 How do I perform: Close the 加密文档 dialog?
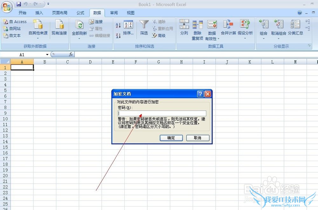(x=208, y=94)
